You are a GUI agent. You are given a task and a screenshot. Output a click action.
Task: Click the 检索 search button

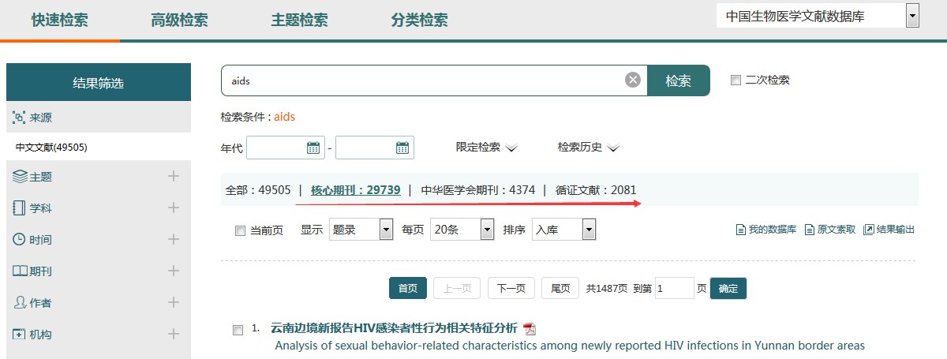(678, 80)
